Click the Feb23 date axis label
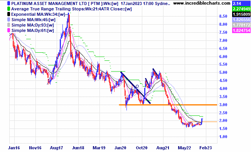Viewport: 251px width, 152px height. [x=206, y=148]
